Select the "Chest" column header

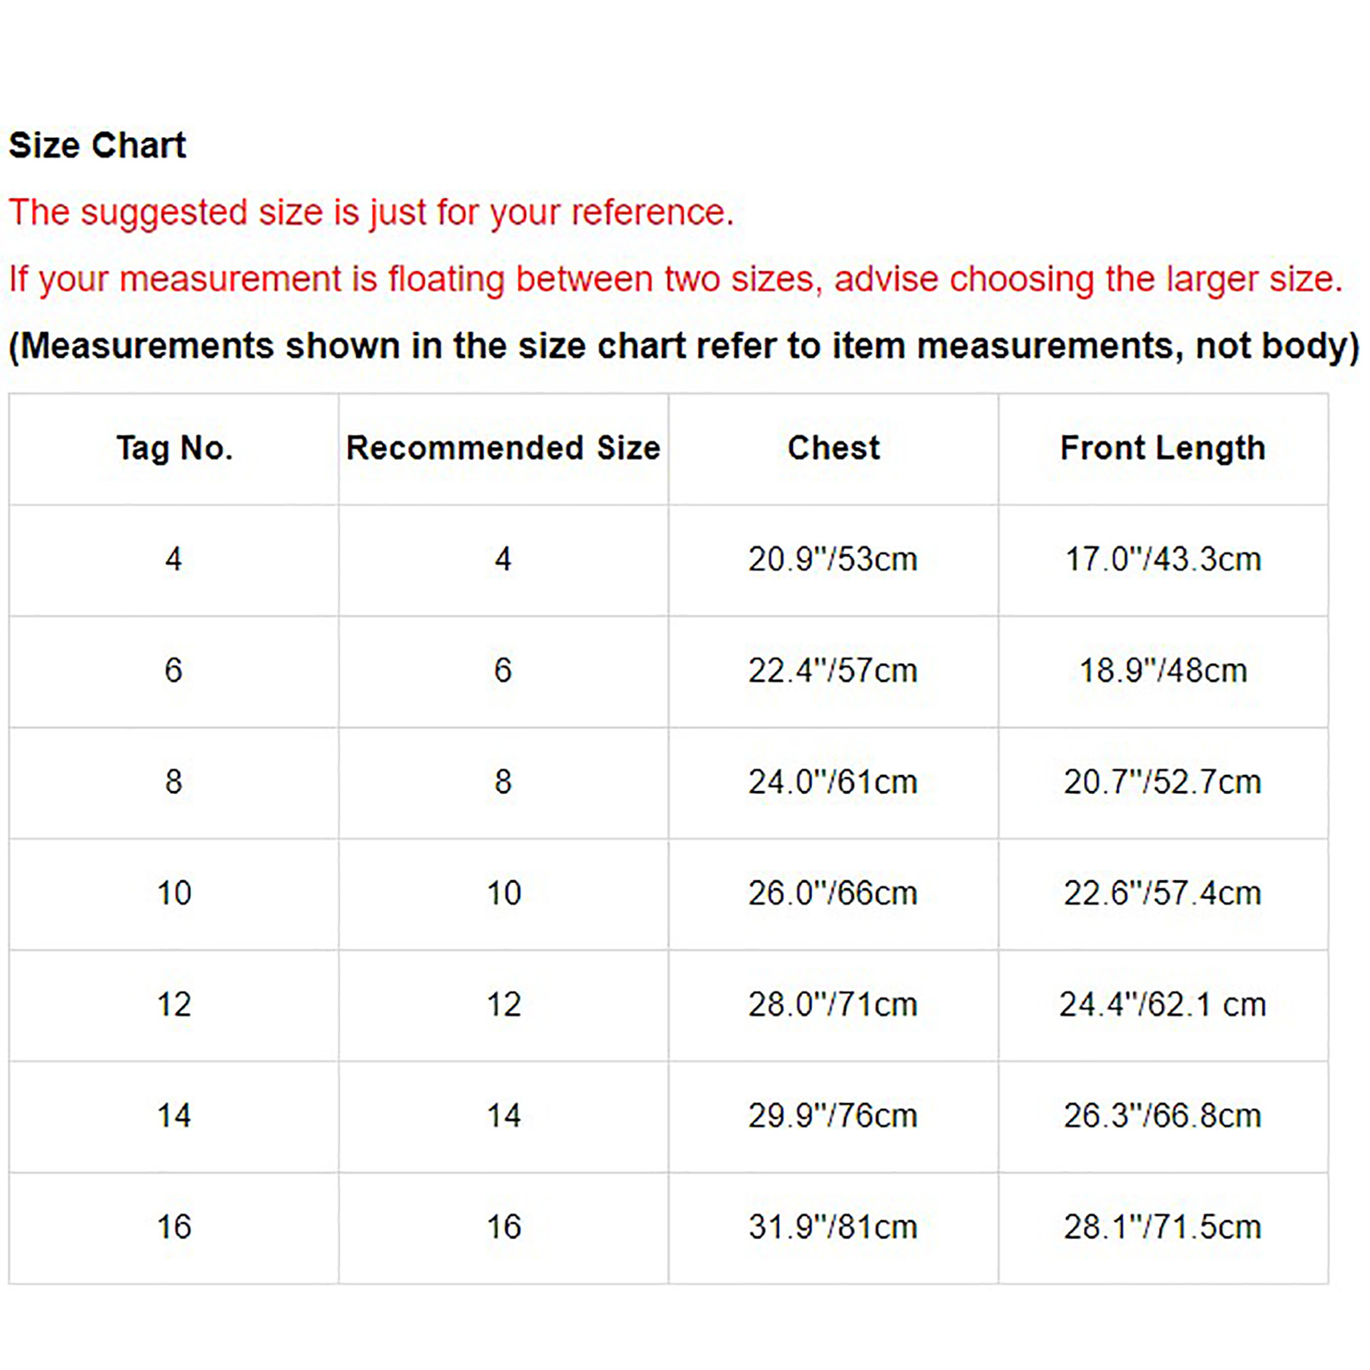tap(833, 448)
